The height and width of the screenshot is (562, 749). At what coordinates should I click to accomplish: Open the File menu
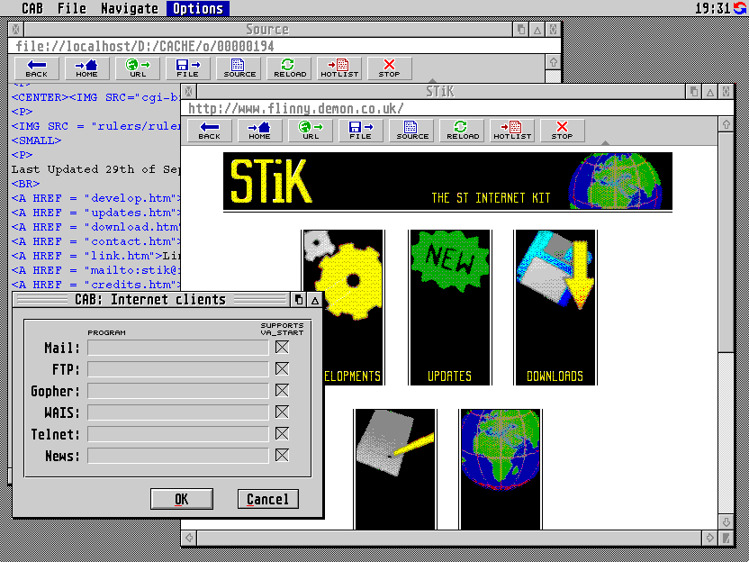click(x=72, y=8)
